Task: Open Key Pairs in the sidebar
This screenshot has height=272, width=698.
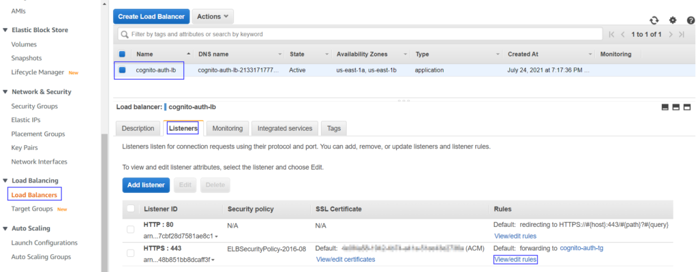Action: click(25, 148)
